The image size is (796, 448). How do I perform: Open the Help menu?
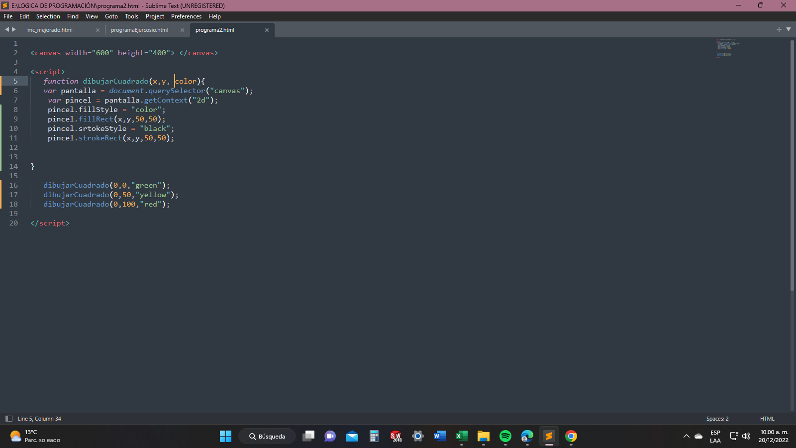214,16
